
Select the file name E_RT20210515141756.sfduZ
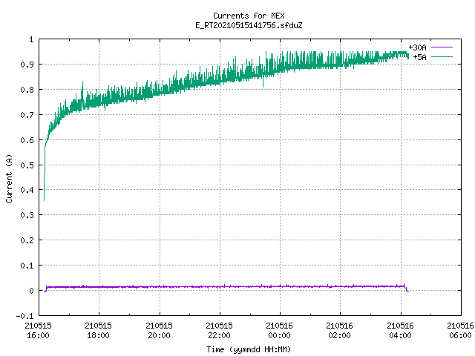[249, 25]
